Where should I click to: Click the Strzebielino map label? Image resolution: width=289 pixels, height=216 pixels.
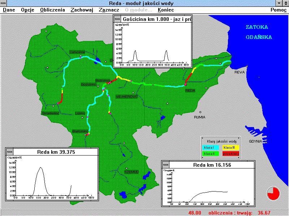click(x=51, y=113)
